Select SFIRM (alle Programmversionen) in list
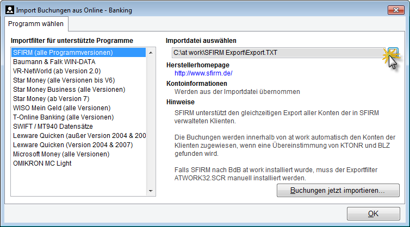The image size is (410, 227). click(x=78, y=53)
